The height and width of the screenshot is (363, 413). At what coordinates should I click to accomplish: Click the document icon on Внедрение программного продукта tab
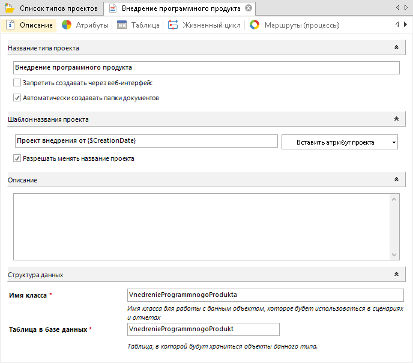[x=112, y=8]
